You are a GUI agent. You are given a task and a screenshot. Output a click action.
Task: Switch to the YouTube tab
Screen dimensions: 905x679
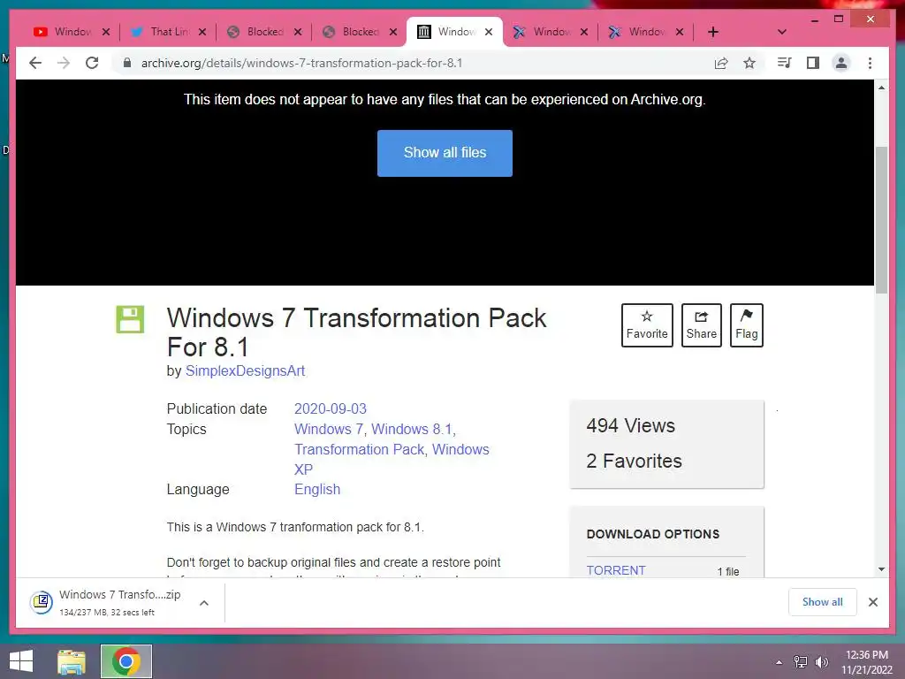(63, 32)
